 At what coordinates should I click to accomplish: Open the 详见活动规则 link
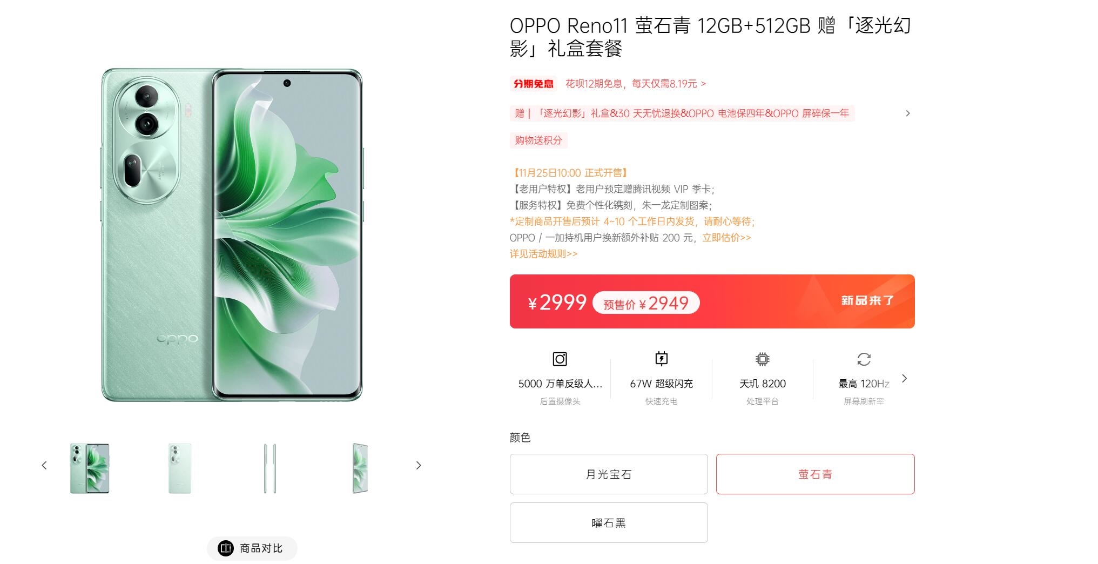543,254
